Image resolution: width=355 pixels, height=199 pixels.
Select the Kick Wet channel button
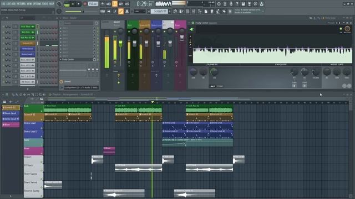coord(28,32)
